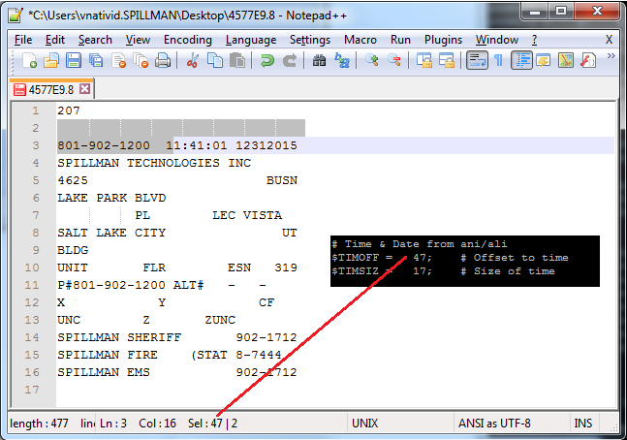
Task: Zoom in with magnifier plus icon
Action: tap(371, 61)
